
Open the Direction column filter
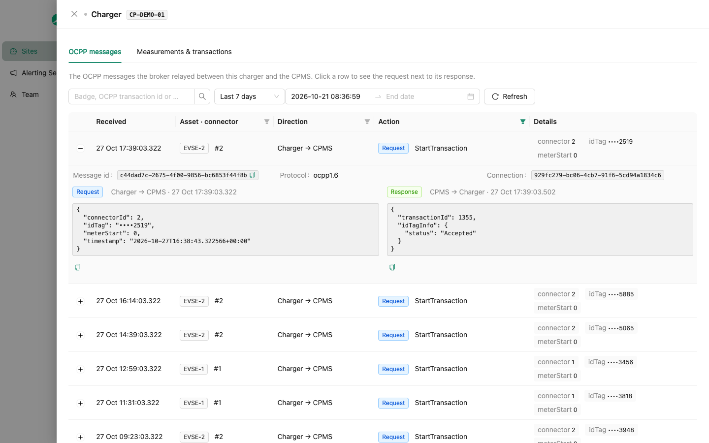367,122
